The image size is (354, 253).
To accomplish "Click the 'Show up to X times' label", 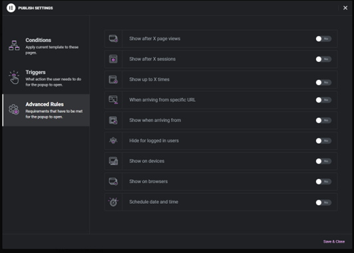I will tap(149, 79).
